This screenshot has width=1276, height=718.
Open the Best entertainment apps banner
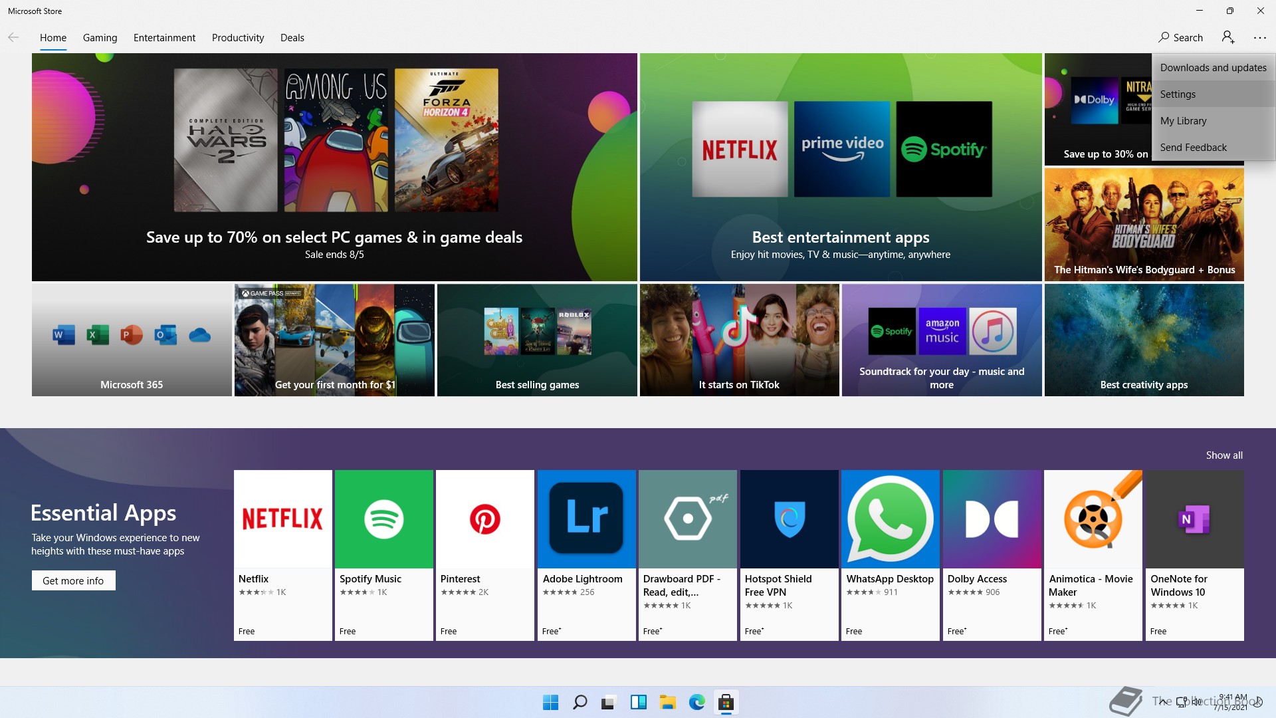tap(841, 167)
